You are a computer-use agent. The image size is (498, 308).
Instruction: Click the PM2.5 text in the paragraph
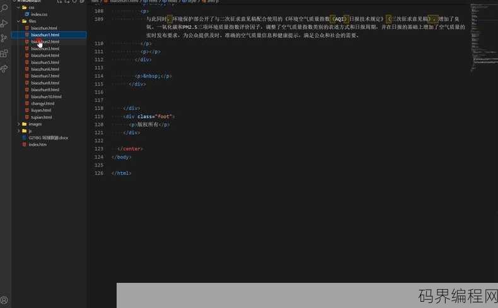tap(190, 27)
